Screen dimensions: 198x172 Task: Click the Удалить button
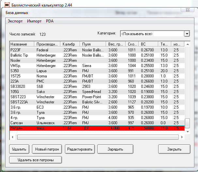tap(19, 149)
